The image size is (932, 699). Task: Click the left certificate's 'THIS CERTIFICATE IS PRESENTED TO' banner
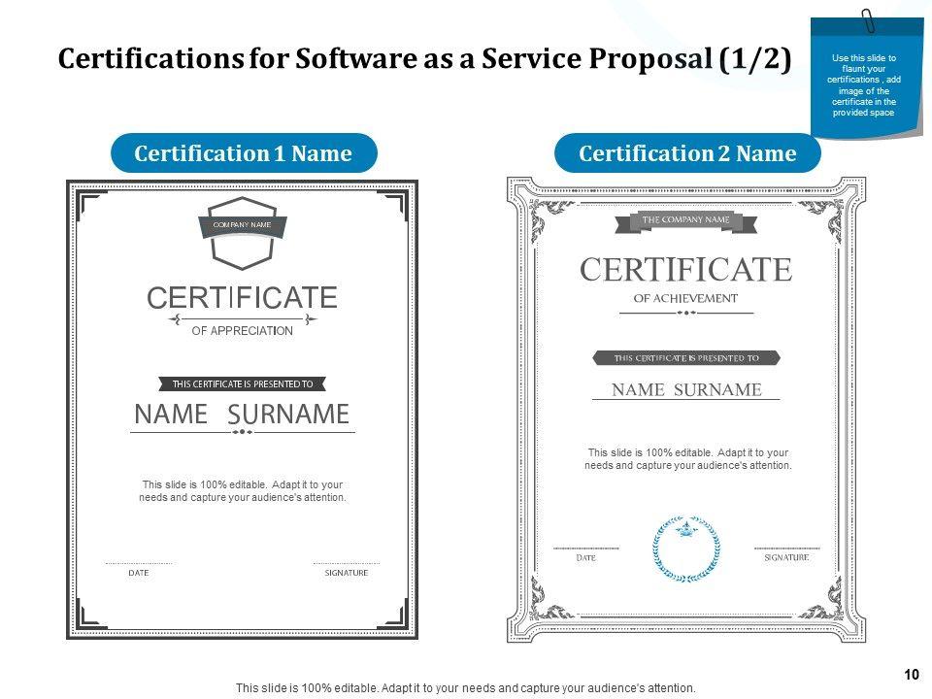click(243, 384)
